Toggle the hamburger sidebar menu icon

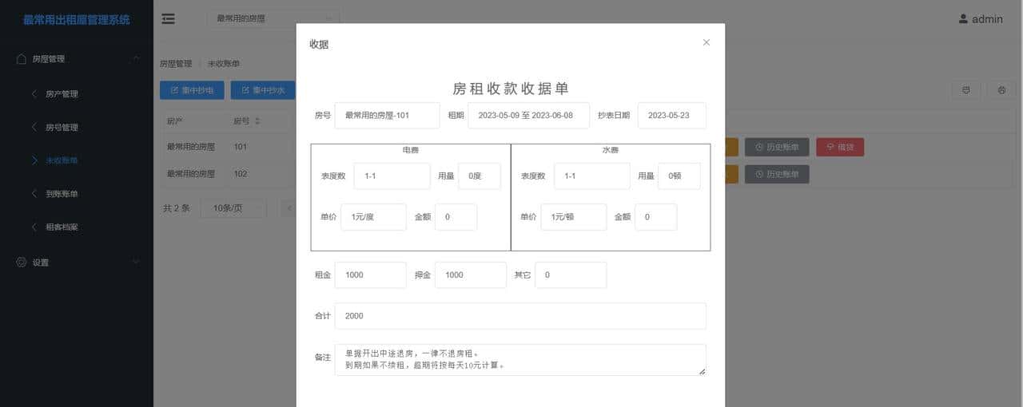click(168, 18)
